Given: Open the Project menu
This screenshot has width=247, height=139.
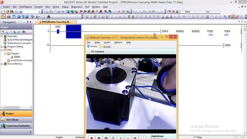Looking at the screenshot, I should (7, 7).
